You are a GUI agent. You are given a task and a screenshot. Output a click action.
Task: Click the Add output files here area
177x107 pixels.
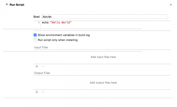click(103, 83)
